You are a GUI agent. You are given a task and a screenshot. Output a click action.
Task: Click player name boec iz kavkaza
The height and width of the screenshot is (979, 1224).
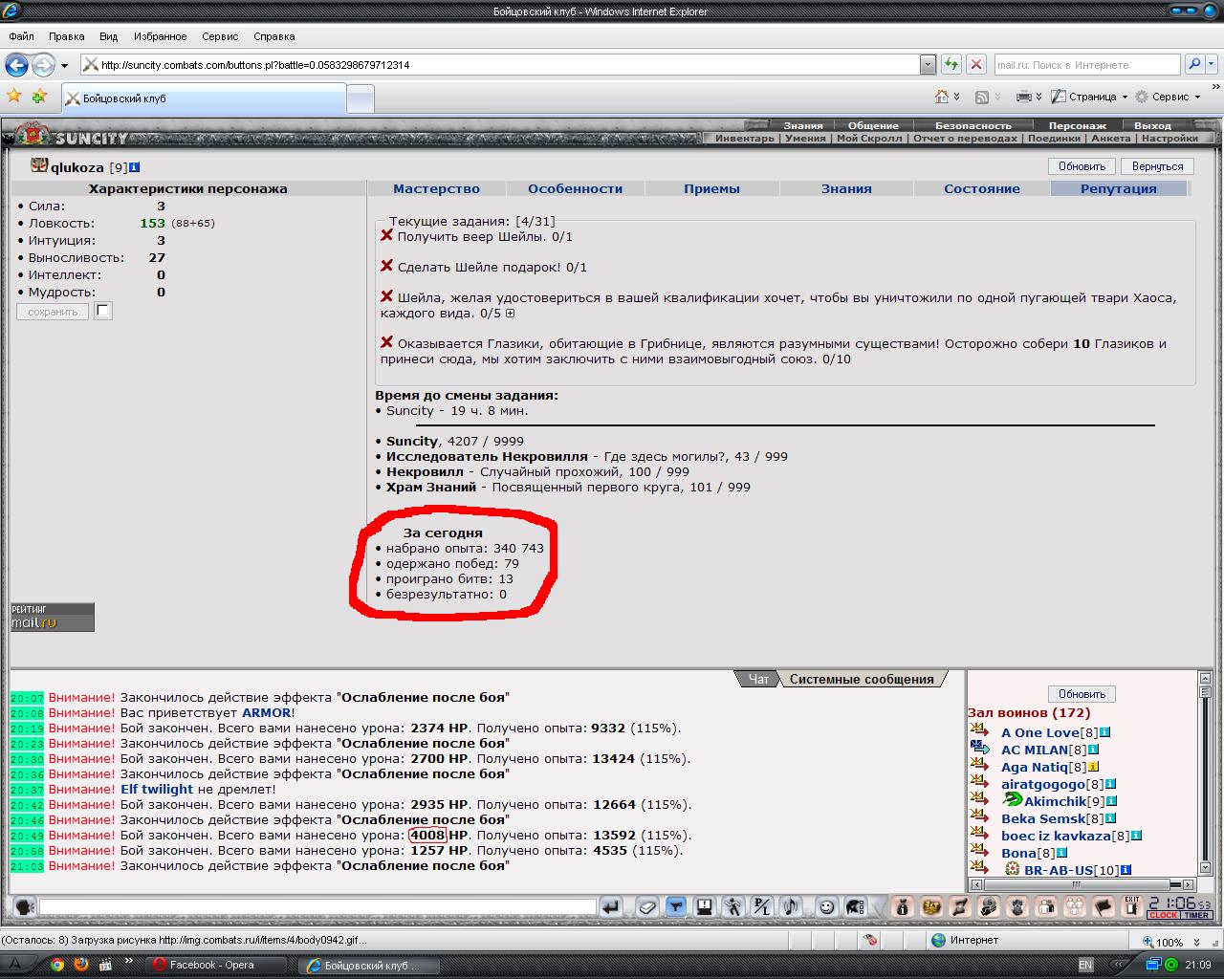[x=1056, y=836]
